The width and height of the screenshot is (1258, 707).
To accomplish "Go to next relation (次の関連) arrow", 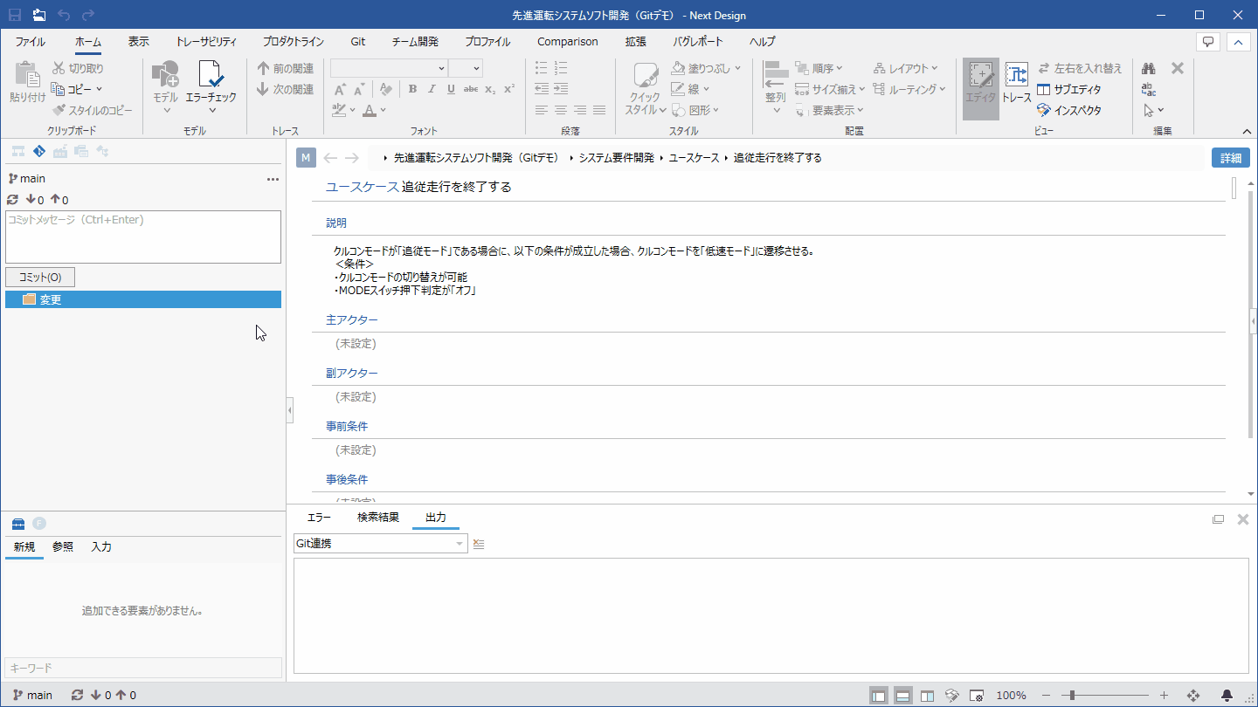I will coord(263,89).
